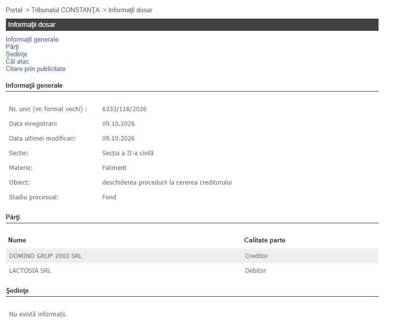This screenshot has height=332, width=405.
Task: Click the Ședințe section heading
Action: 17,291
